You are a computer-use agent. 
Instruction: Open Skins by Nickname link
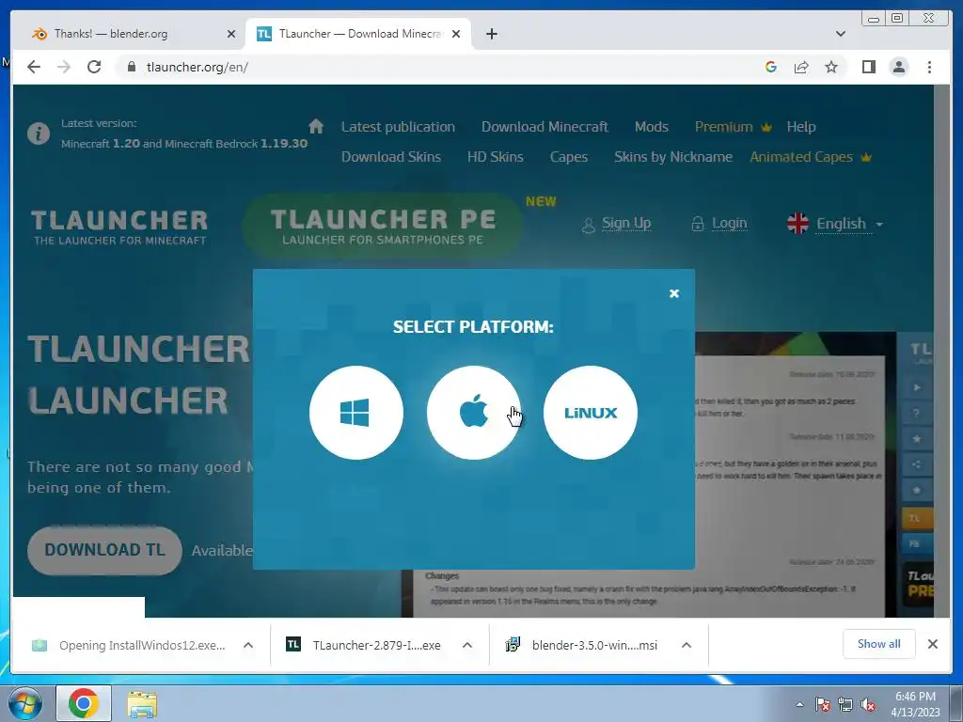click(x=673, y=157)
